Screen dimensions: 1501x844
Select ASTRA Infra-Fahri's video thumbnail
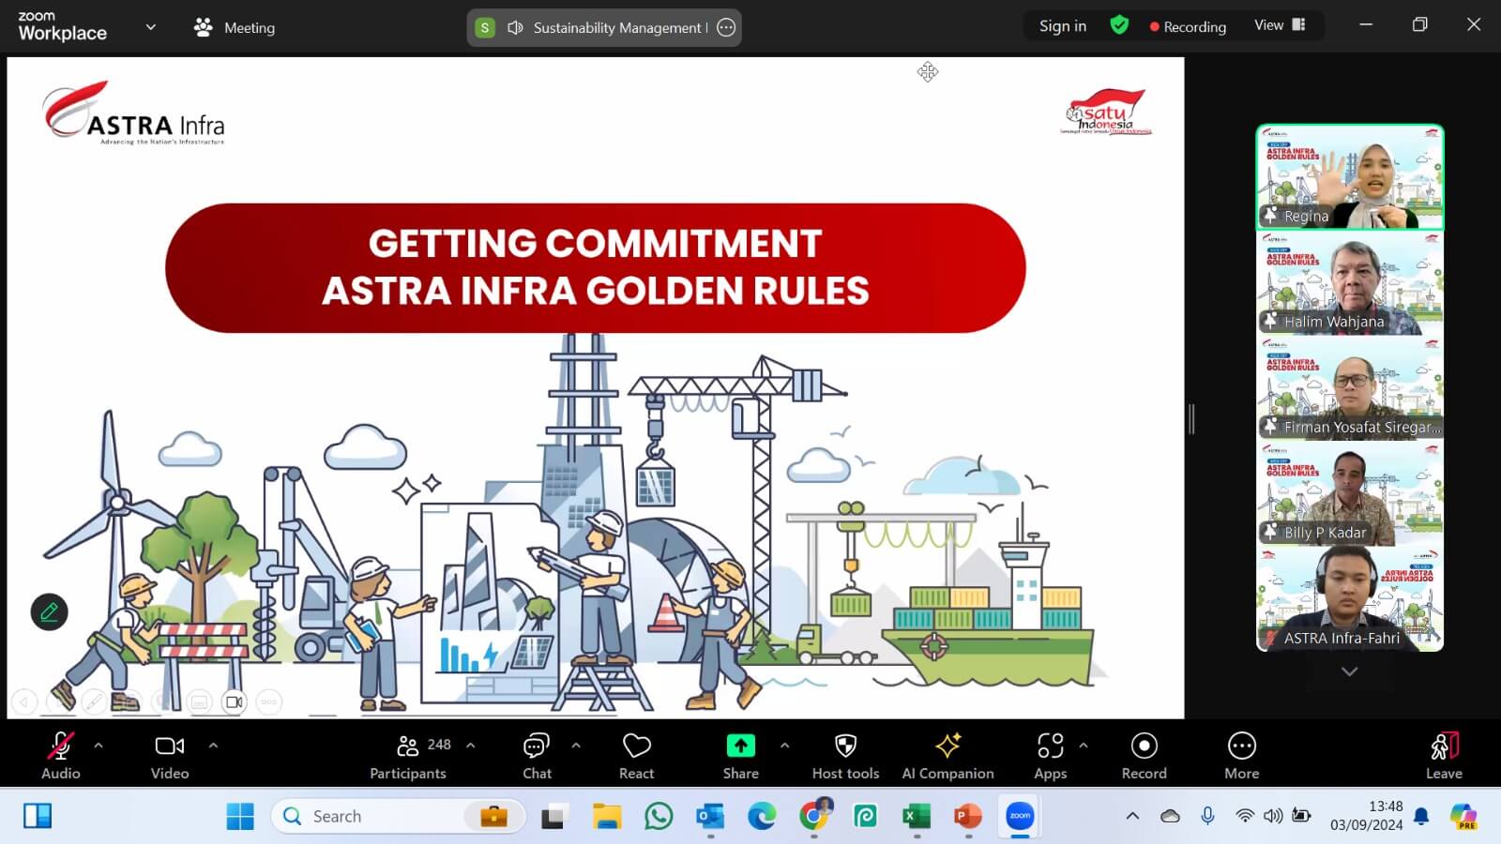[1350, 599]
